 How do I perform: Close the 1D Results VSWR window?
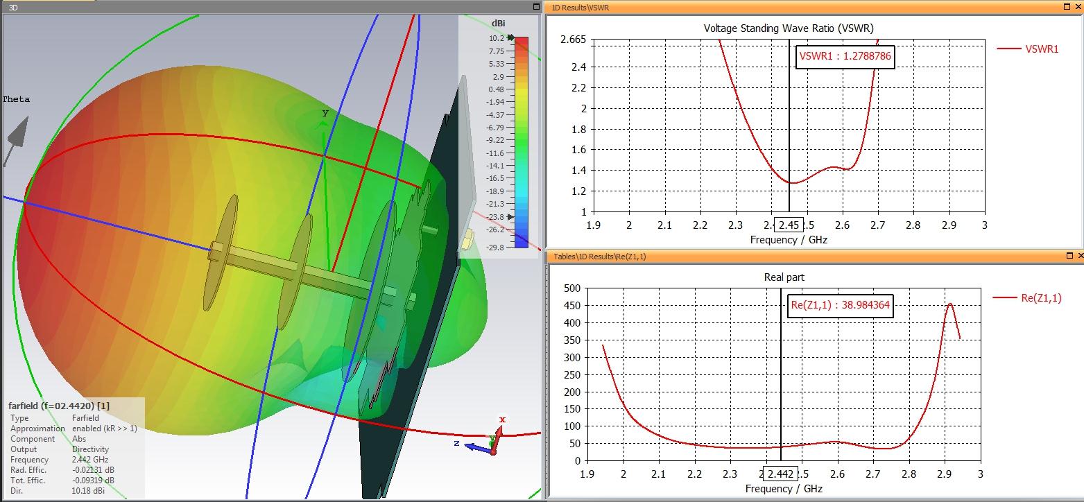tap(1078, 6)
